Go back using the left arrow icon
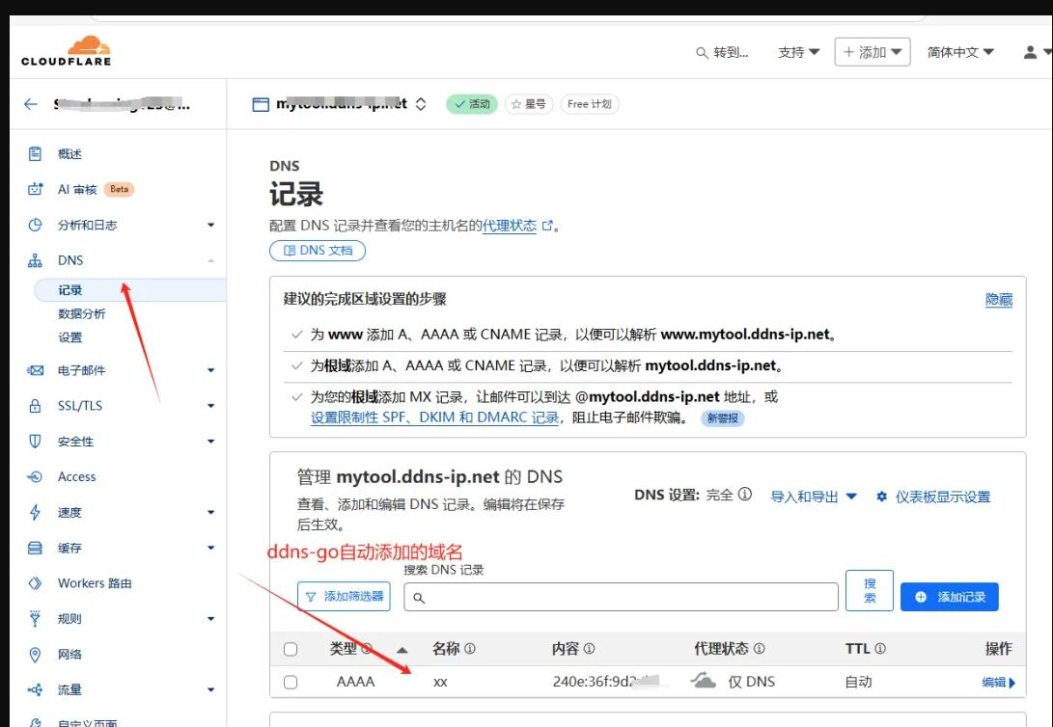This screenshot has height=727, width=1053. click(x=30, y=104)
